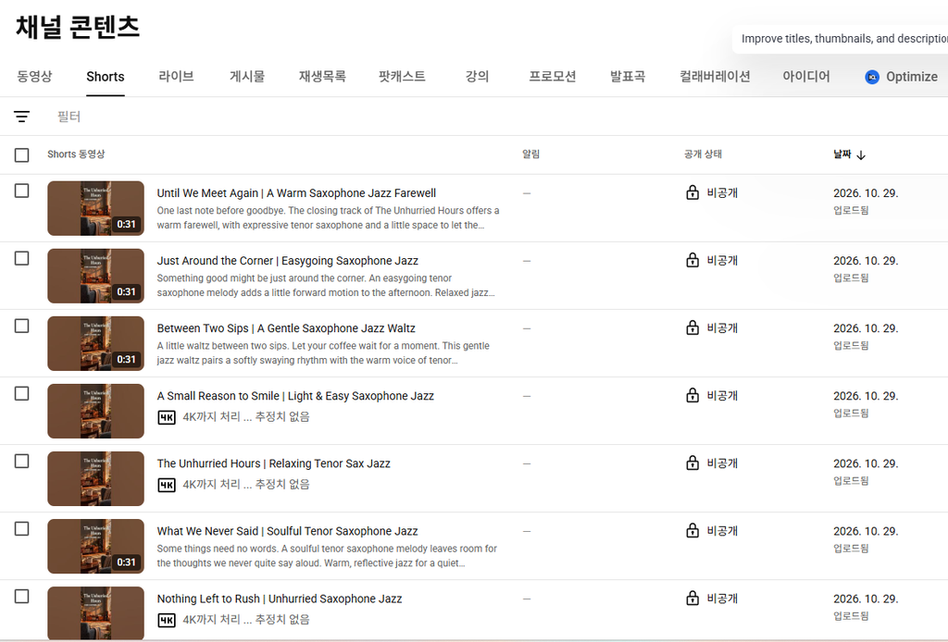Check the box for What We Never Said
The height and width of the screenshot is (642, 948).
(x=22, y=529)
